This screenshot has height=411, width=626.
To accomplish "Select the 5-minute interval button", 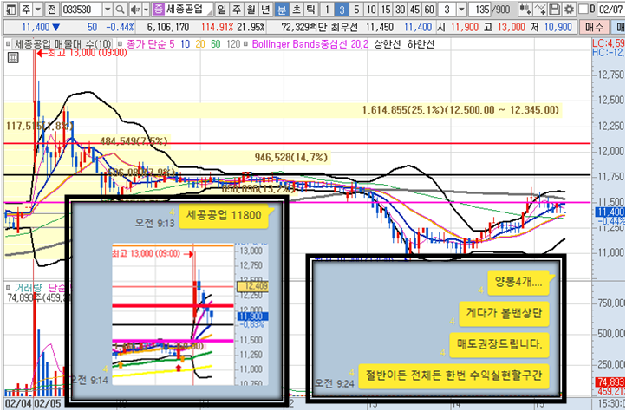I will pos(356,9).
